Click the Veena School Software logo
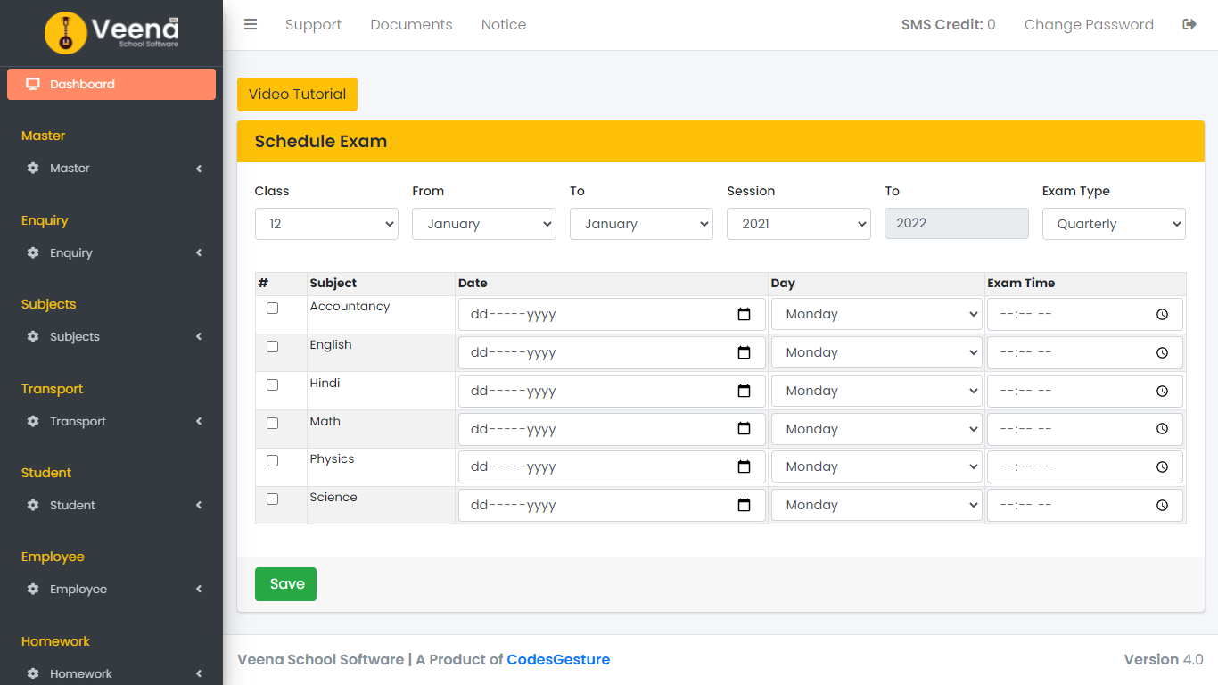 [x=111, y=32]
